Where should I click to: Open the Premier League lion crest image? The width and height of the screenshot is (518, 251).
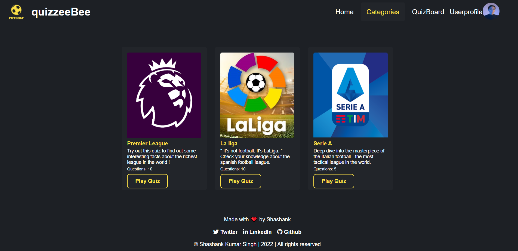click(164, 95)
